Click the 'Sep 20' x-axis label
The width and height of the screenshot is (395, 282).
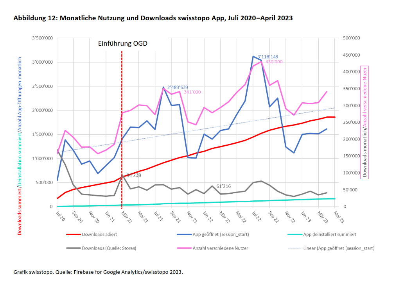[77, 217]
